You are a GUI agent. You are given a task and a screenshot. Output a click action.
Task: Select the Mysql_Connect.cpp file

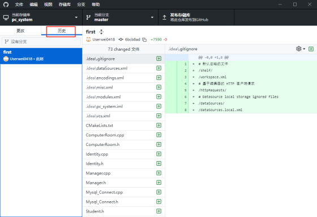pyautogui.click(x=123, y=192)
